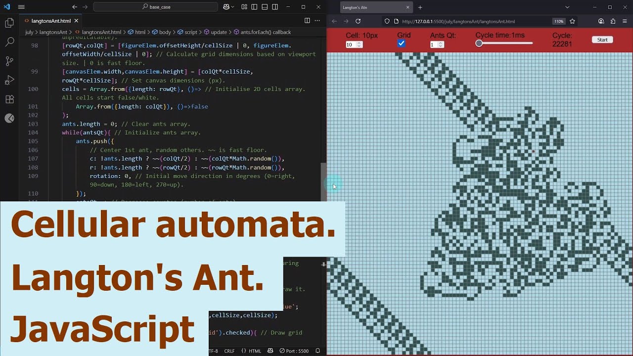Click the Ants Qt spinner arrows

441,44
